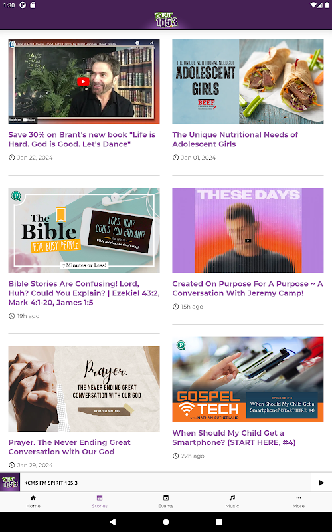The height and width of the screenshot is (532, 332).
Task: Tap the Android recent apps square button
Action: tap(219, 522)
